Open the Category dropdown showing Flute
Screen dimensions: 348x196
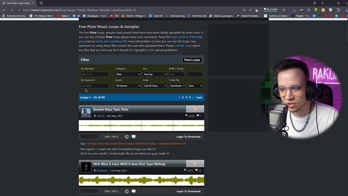pos(128,74)
